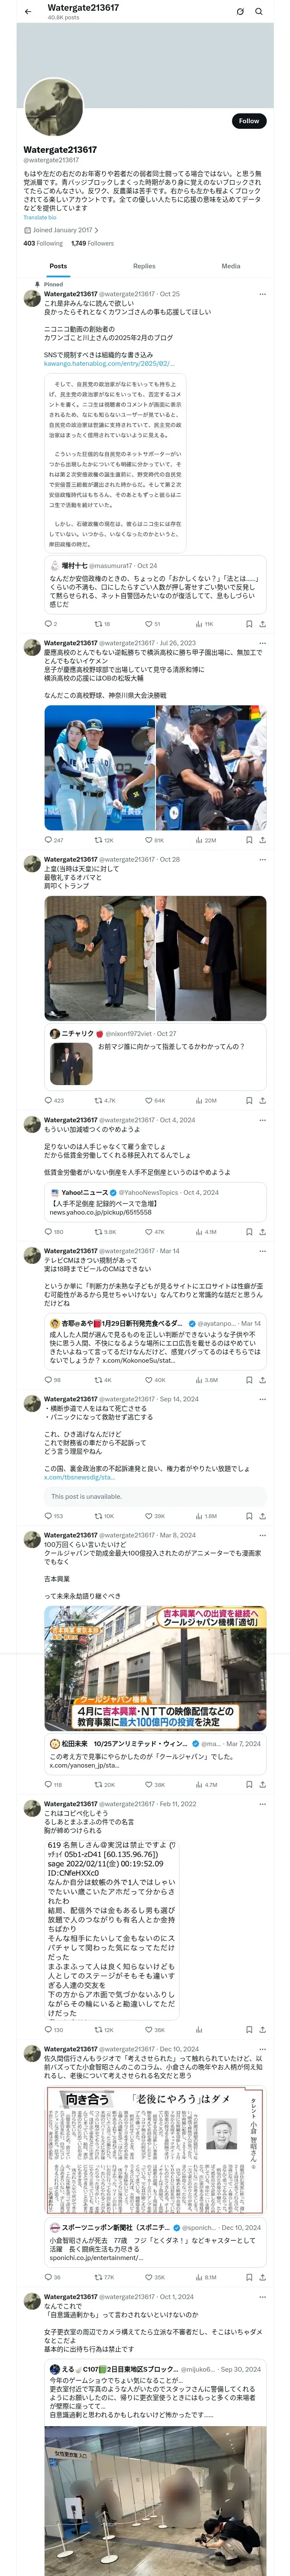Open more options on the pinned post
The image size is (290, 2576).
point(262,294)
